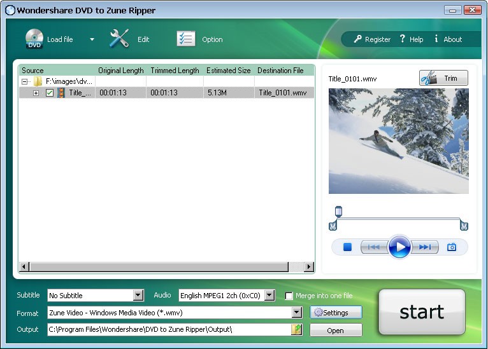Select the Title_0101.wmv Destination File cell
This screenshot has height=349, width=488.
pos(283,93)
